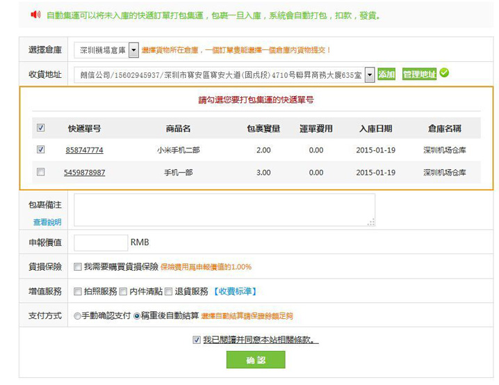Click the 商品名 column header
Screen dimensions: 499x385
(x=178, y=128)
